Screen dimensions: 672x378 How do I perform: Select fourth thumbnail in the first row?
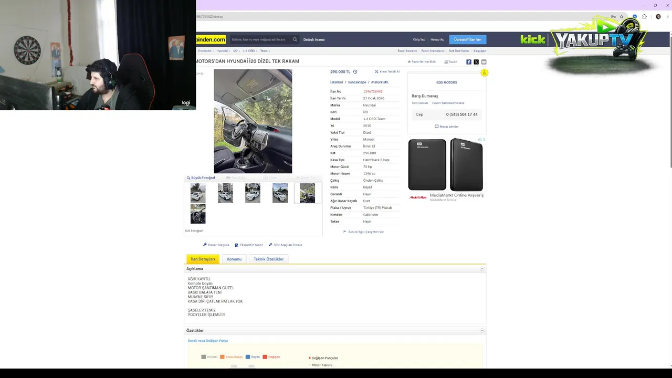coord(280,193)
